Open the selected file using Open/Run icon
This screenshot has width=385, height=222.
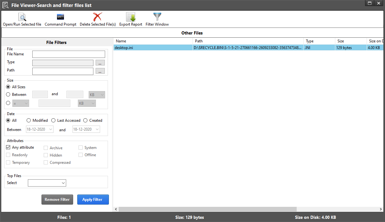pos(22,17)
